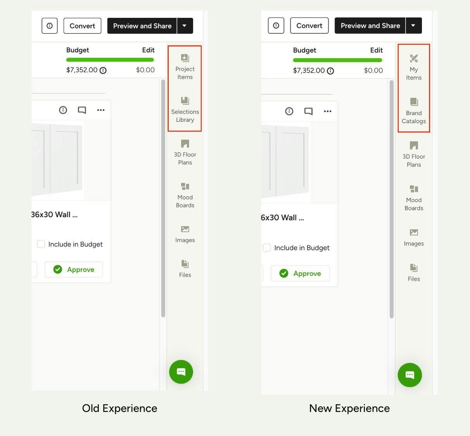This screenshot has height=436, width=470.
Task: Open the Brand Catalogs panel
Action: coord(414,111)
